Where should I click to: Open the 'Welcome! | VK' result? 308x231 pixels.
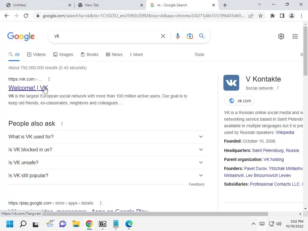coord(28,88)
